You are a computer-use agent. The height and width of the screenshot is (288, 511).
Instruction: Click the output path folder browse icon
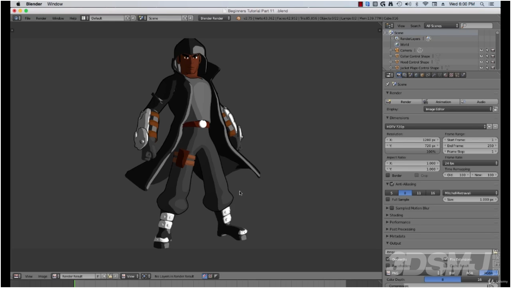pos(495,252)
